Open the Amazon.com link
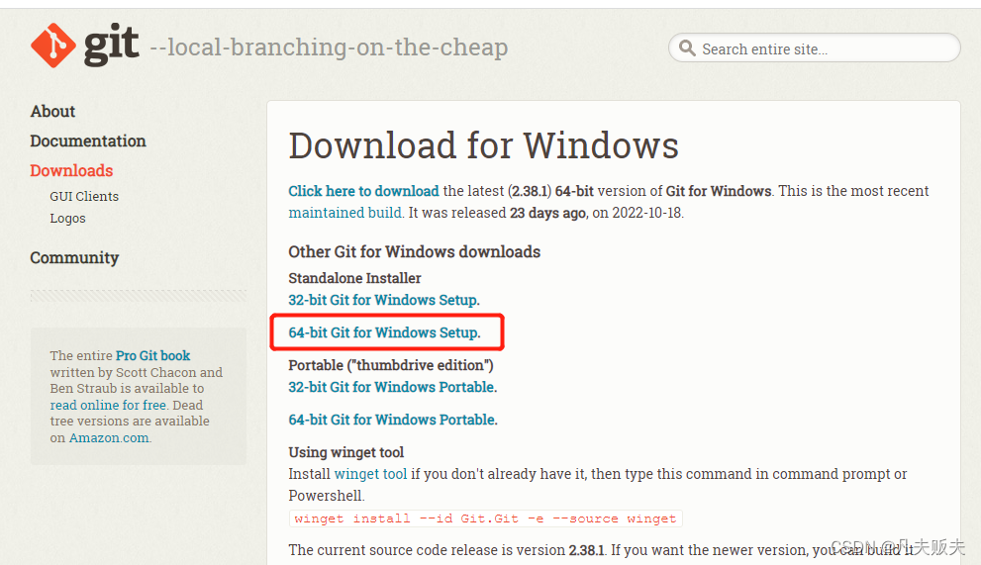This screenshot has width=981, height=565. (x=109, y=438)
